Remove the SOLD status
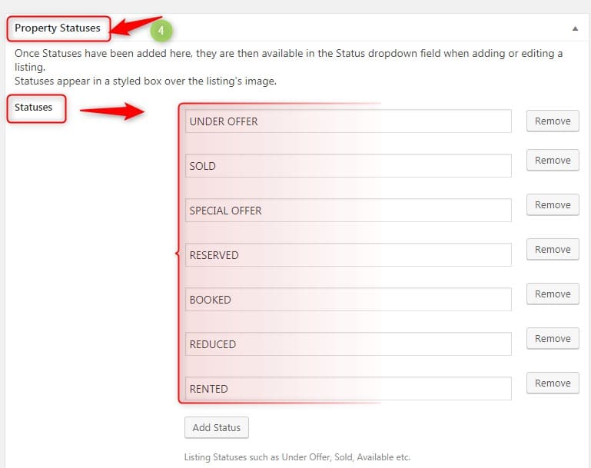This screenshot has width=591, height=468. 552,161
